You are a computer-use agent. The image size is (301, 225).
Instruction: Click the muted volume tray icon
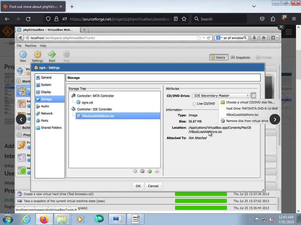click(271, 220)
